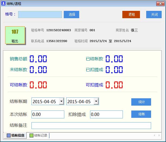Screen dimensions: 166x142
Task: Click the 联系电话 value 13561322200
Action: tap(57, 41)
